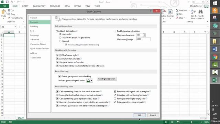Select Manual calculation option
This screenshot has height=124, width=220.
pos(60,41)
